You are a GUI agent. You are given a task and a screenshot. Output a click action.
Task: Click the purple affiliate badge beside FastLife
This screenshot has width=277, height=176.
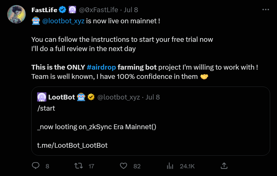point(72,10)
